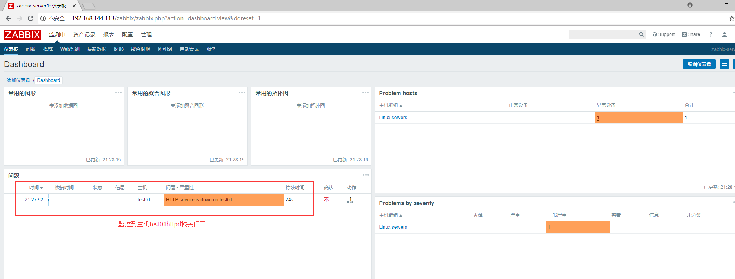
Task: Open the 报表 top menu
Action: (109, 34)
